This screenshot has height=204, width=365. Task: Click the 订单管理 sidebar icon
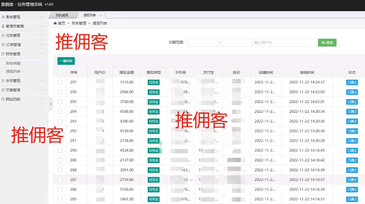3,45
